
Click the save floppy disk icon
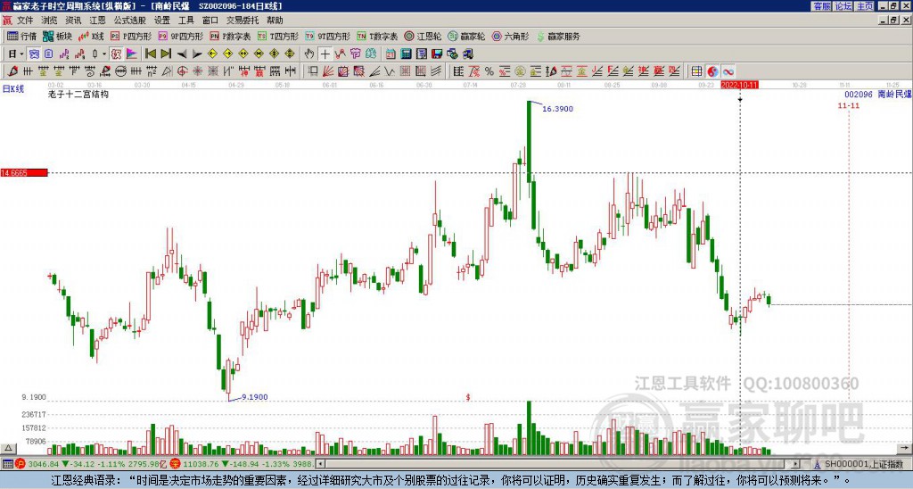437,54
